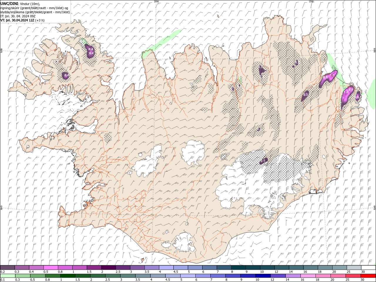Pick the darkest green 1–1.5 swatch, bottom row
This screenshot has height=282, width=376.
(68, 276)
